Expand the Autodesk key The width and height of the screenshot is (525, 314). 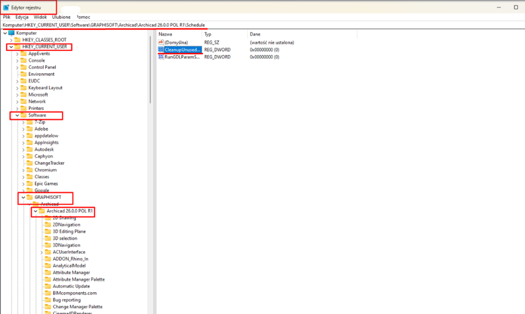tap(23, 149)
